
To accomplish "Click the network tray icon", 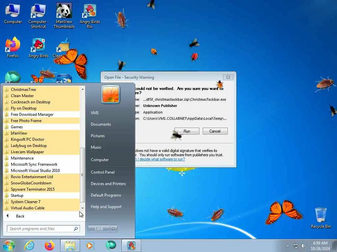I will point(296,246).
